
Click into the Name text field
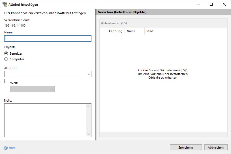(48, 38)
